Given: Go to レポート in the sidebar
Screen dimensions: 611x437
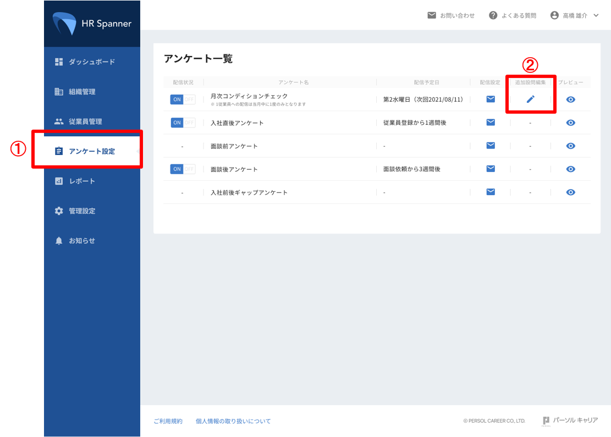Looking at the screenshot, I should pyautogui.click(x=81, y=181).
